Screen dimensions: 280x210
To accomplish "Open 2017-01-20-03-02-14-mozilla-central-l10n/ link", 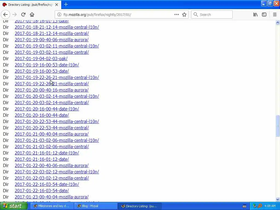I will click(x=57, y=96).
